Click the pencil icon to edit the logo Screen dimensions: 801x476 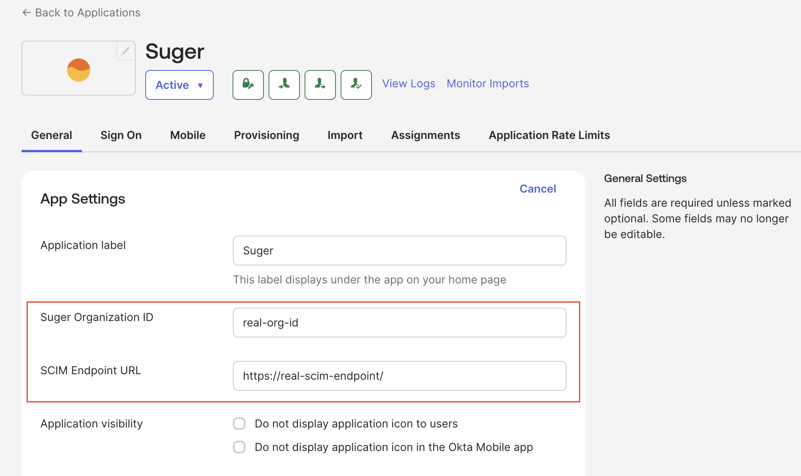click(x=125, y=51)
